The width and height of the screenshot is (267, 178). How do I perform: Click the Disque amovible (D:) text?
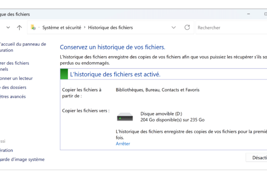coord(161,114)
